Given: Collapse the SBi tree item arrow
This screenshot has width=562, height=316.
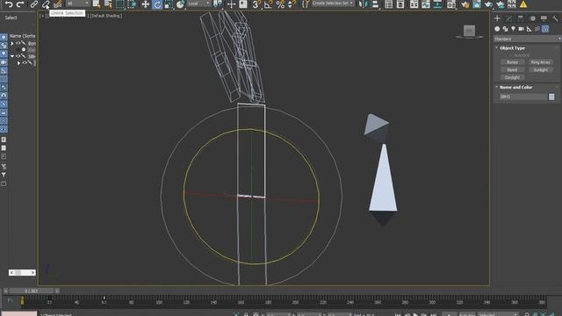Looking at the screenshot, I should [12, 56].
